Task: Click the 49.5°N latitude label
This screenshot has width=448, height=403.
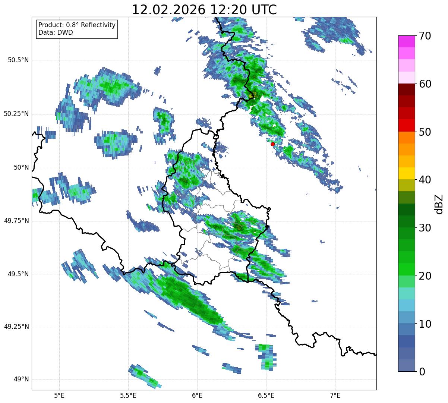Action: tap(18, 274)
